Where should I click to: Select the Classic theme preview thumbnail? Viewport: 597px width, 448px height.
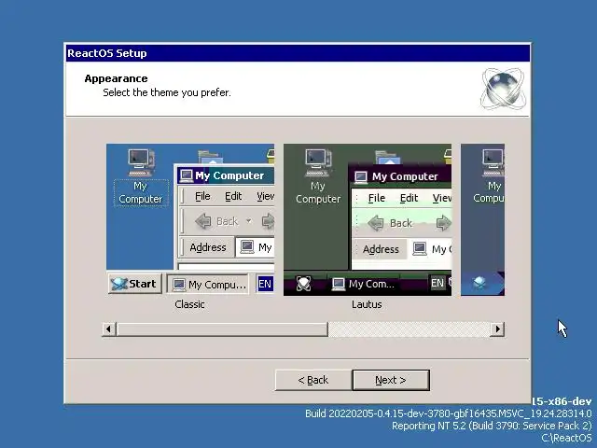point(190,219)
